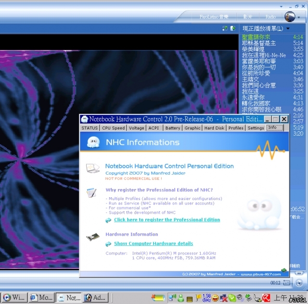
Task: Open the Profiles tab
Action: point(236,128)
